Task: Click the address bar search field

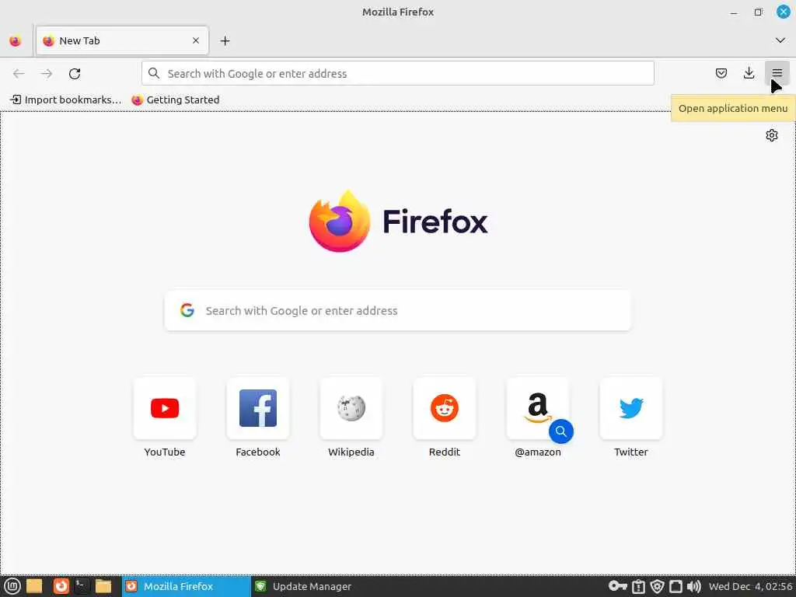Action: [x=398, y=74]
